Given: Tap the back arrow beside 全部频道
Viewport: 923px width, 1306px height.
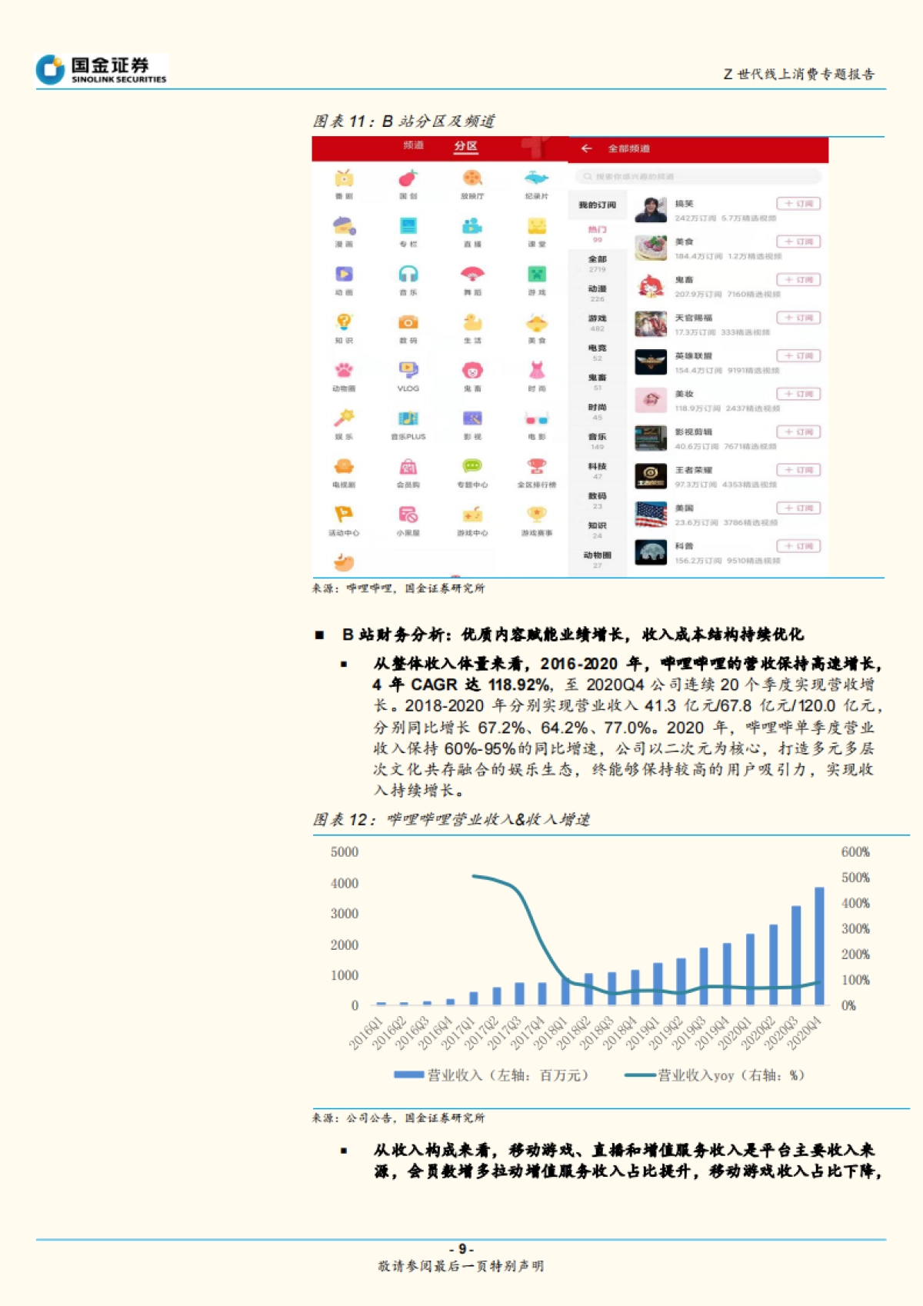Looking at the screenshot, I should [587, 148].
